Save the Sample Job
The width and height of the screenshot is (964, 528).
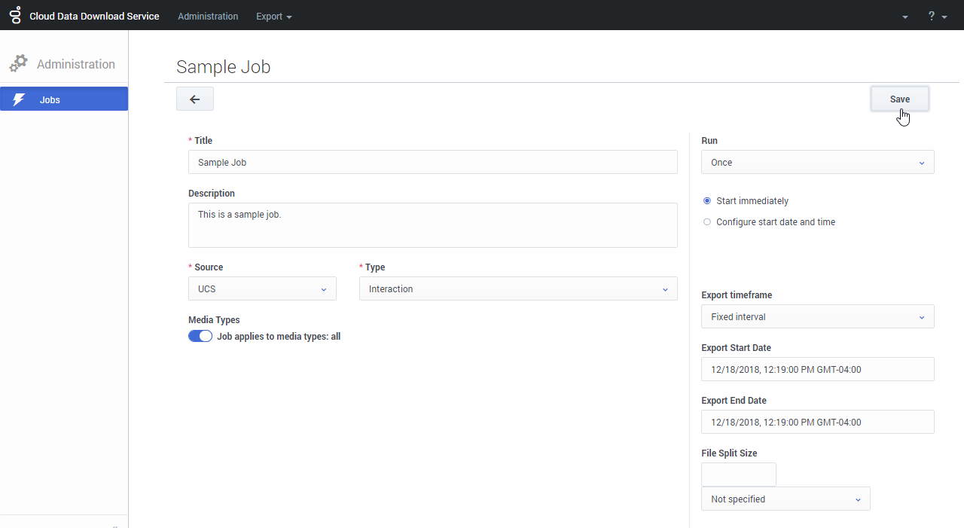[899, 99]
